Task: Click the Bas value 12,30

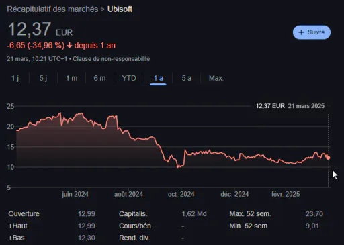Action: point(87,238)
